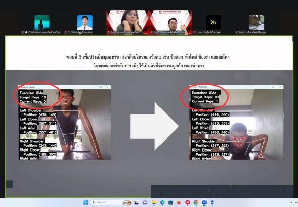Click the 'Current Reps: 1' text

(205, 101)
